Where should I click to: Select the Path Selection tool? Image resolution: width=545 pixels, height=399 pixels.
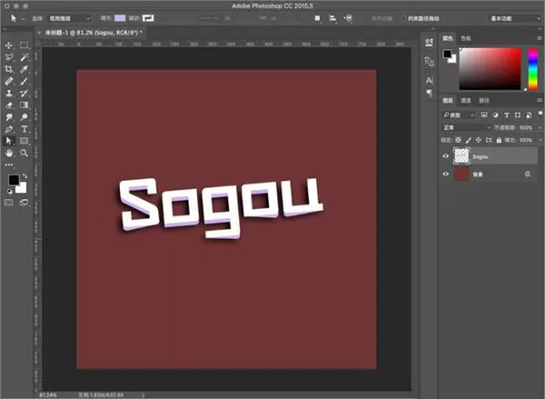[x=9, y=141]
